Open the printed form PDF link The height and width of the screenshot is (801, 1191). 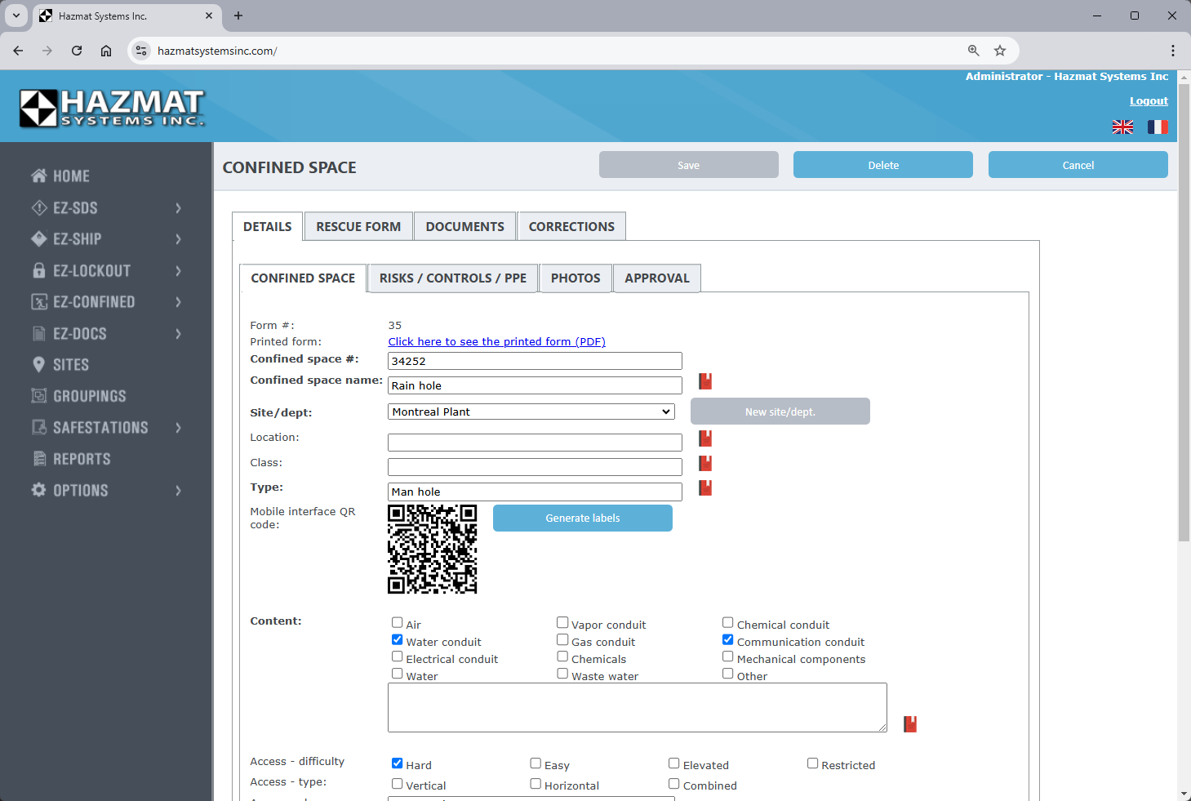point(496,342)
